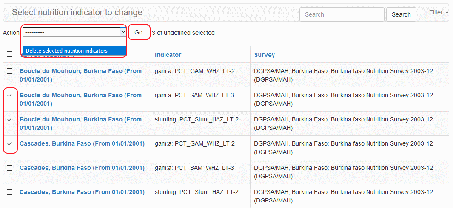Screen dimensions: 453x208
Task: Tick the Cascades PCT_SAM_WHZ_LT-3 row checkbox
Action: coord(10,168)
